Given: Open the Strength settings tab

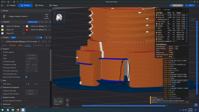Looking at the screenshot, I should point(12,45).
